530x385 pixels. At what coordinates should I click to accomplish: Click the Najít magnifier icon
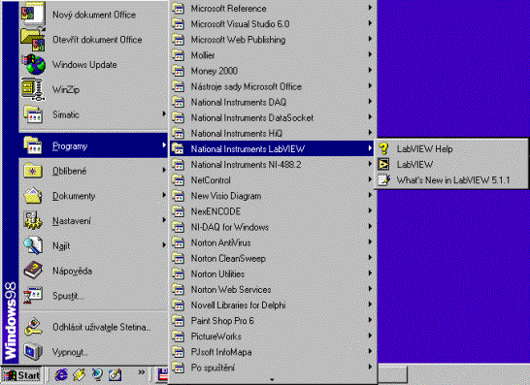click(33, 246)
